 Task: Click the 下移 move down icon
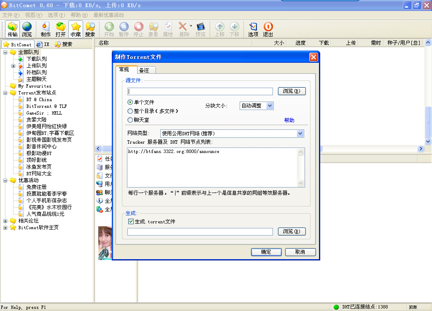click(x=235, y=29)
